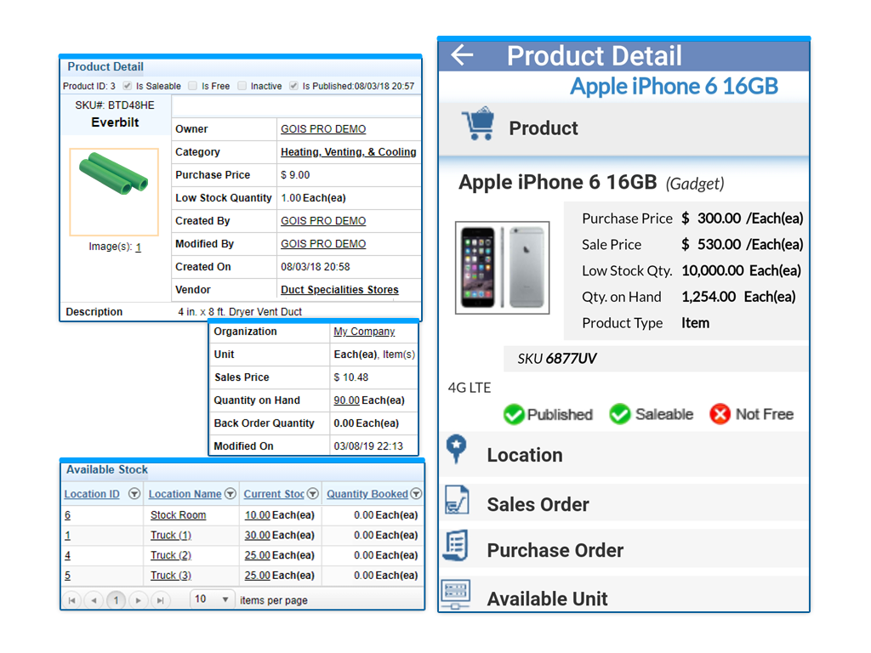The height and width of the screenshot is (653, 871).
Task: Open Modified By GOIS PRO DEMO link
Action: click(x=323, y=244)
